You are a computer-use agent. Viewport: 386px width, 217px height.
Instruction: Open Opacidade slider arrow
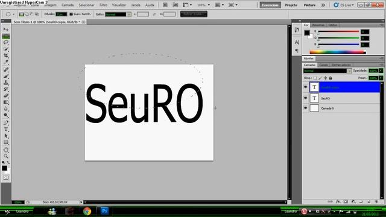381,71
